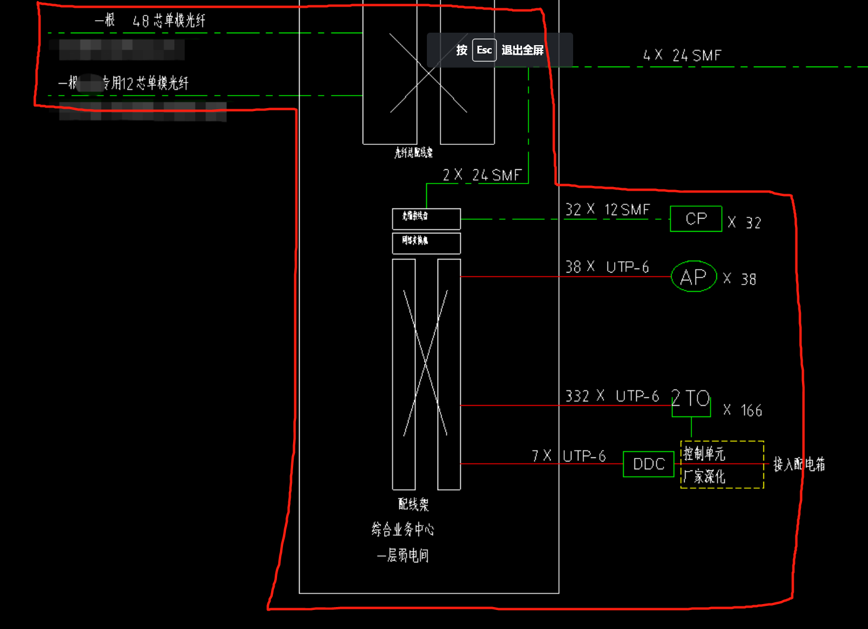The height and width of the screenshot is (629, 868).
Task: Select the '厂家深化' text
Action: 704,476
